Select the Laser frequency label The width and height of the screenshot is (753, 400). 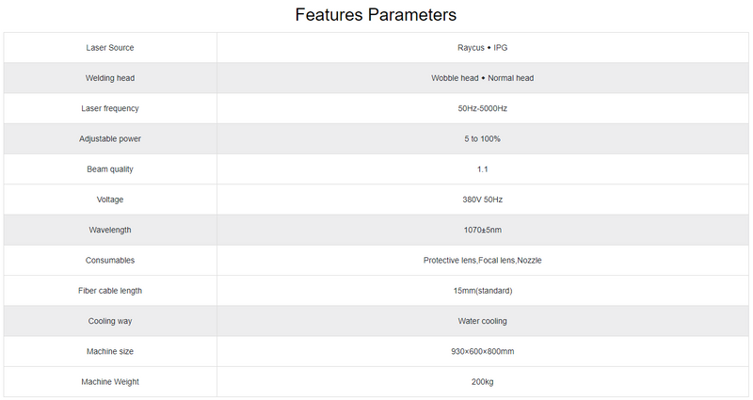pos(110,108)
